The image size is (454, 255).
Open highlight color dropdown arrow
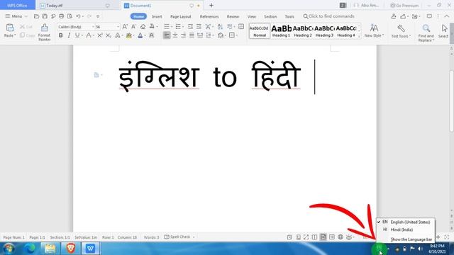pos(134,35)
